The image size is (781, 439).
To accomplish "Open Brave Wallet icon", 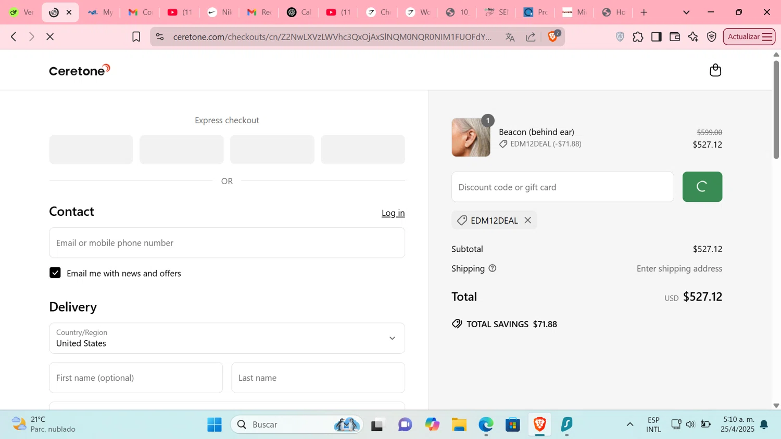I will pyautogui.click(x=675, y=36).
